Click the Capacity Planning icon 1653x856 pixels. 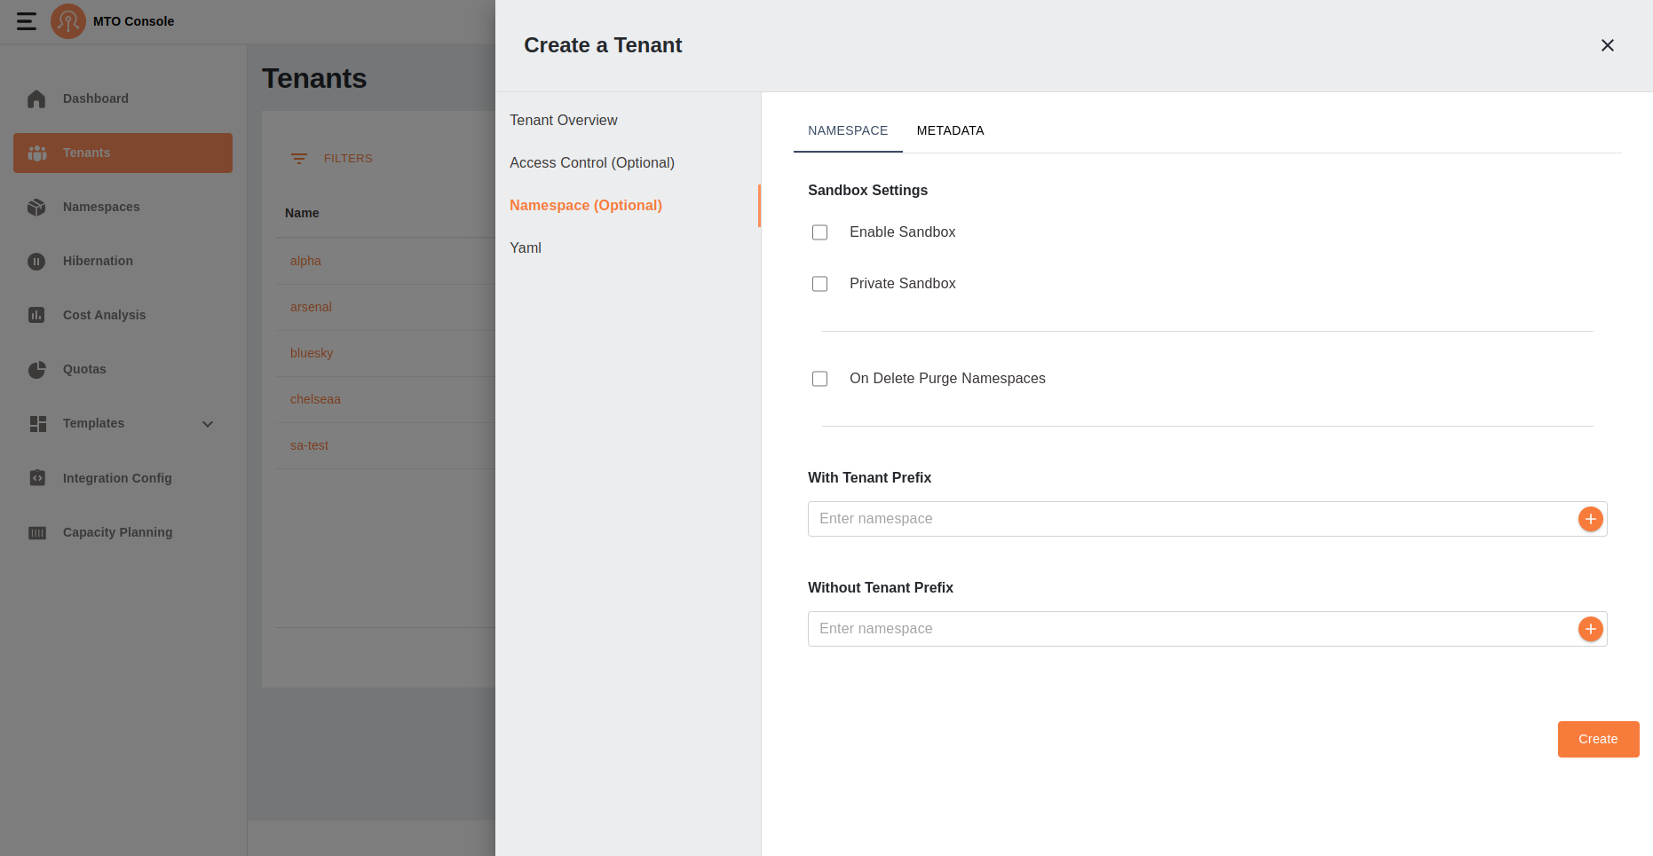36,532
